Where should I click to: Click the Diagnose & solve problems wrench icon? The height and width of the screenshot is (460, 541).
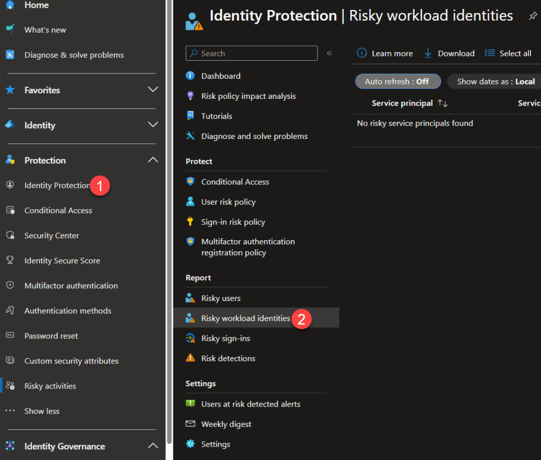pos(10,54)
